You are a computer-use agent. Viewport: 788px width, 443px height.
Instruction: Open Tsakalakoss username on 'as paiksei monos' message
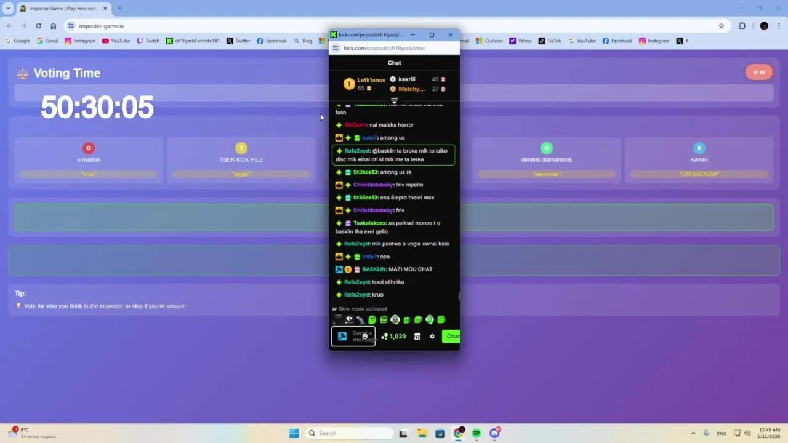point(369,223)
